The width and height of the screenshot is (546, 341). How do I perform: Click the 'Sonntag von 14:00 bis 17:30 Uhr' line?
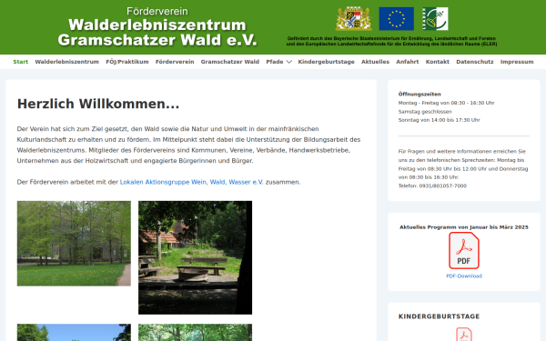point(440,120)
